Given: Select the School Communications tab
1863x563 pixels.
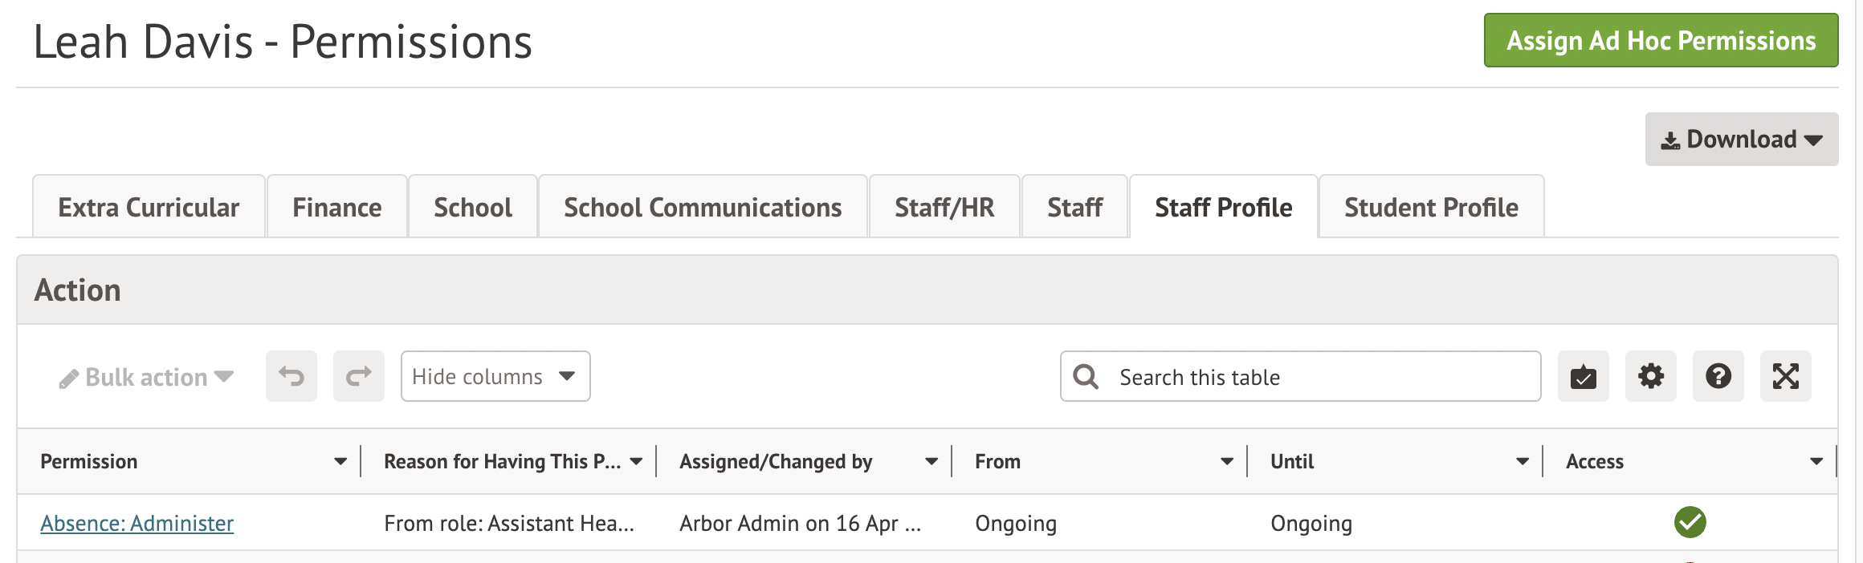Looking at the screenshot, I should tap(703, 208).
